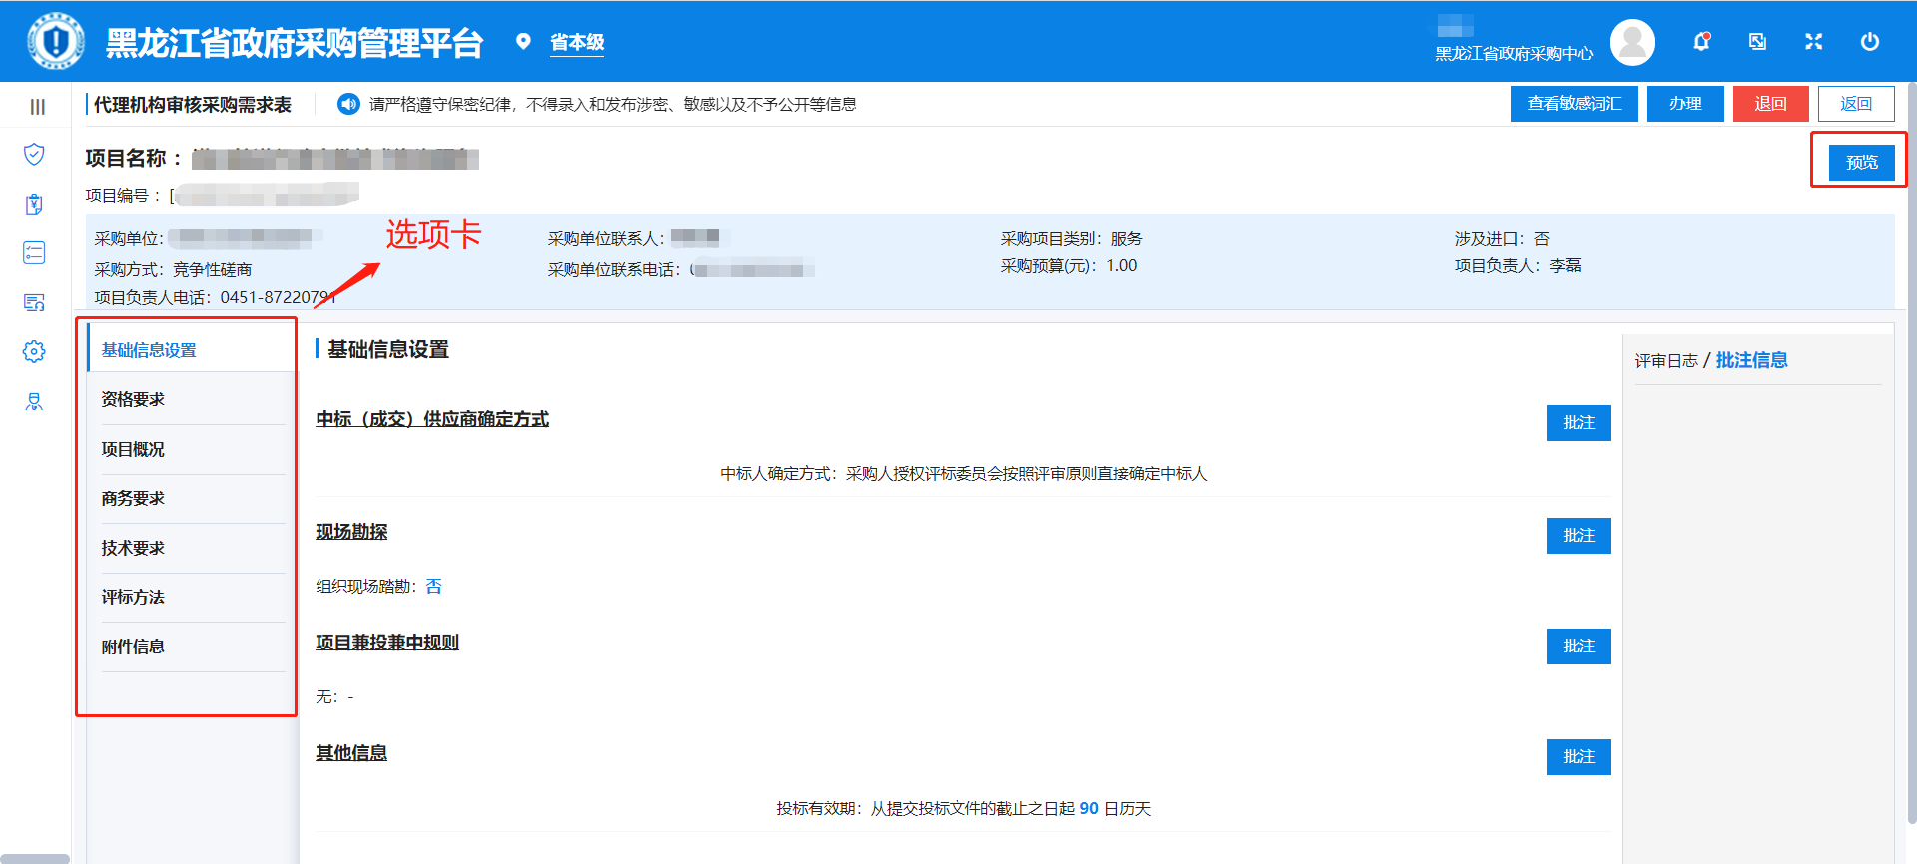Screen dimensions: 1917x864
Task: Click the red 退回 button
Action: point(1770,104)
